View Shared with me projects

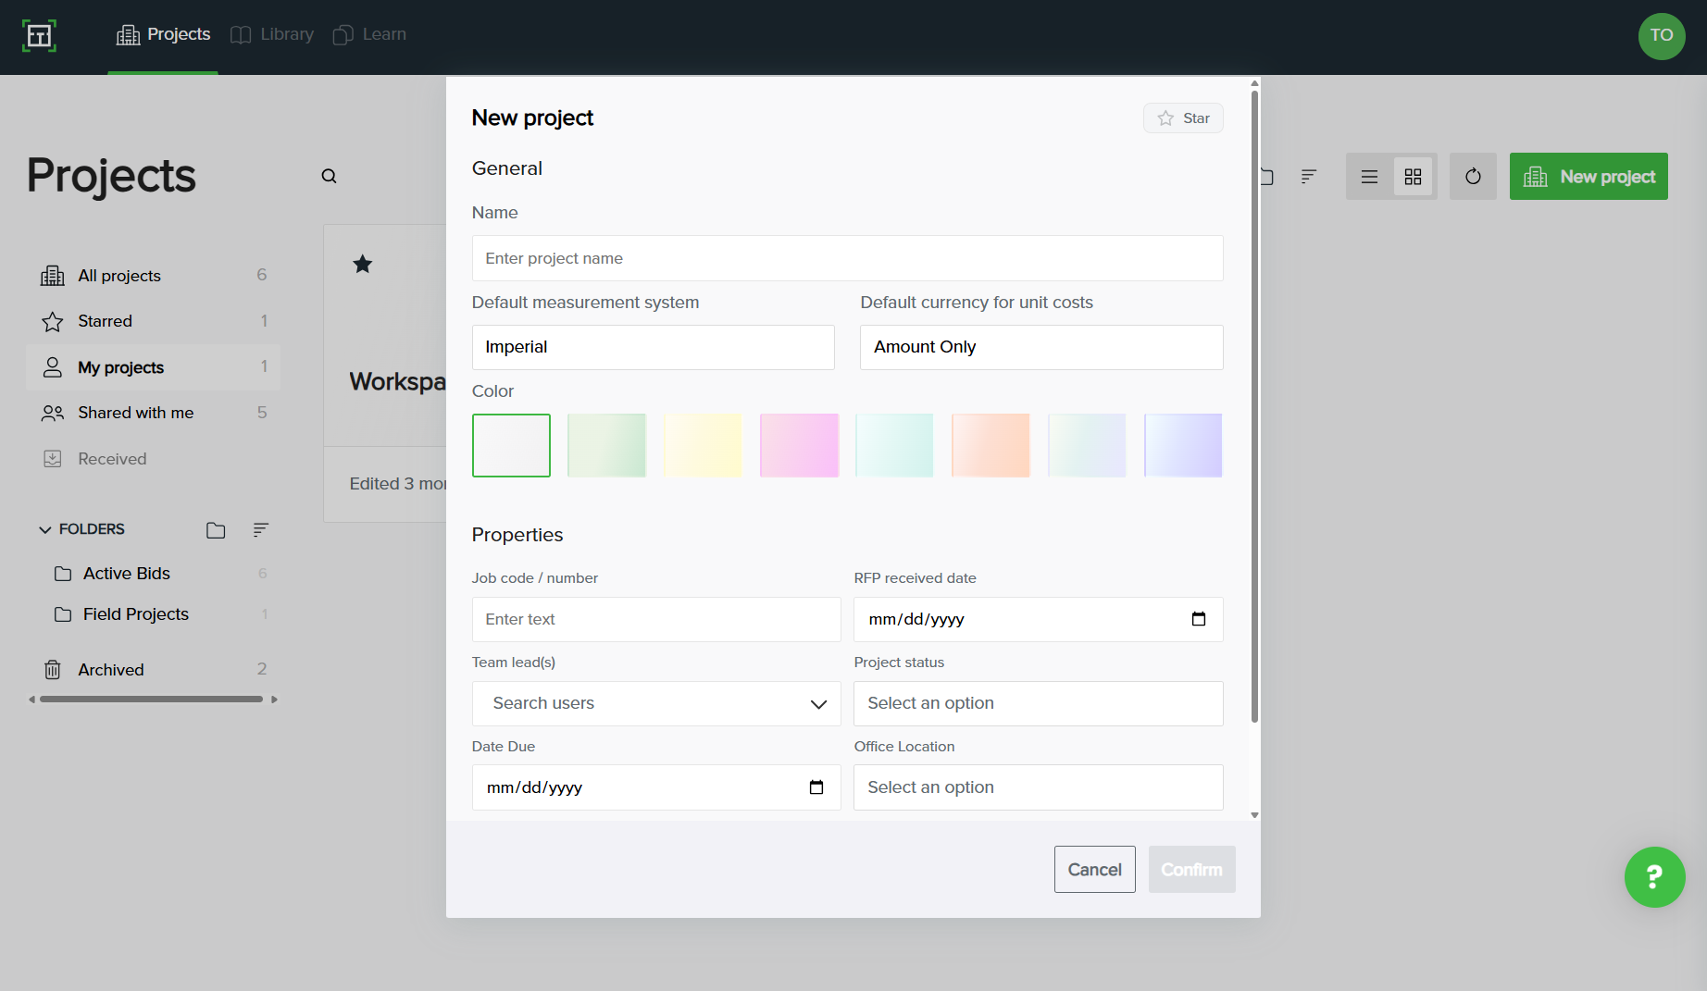[154, 413]
